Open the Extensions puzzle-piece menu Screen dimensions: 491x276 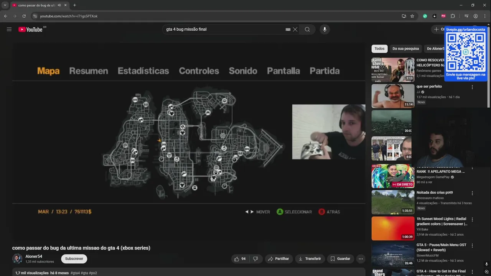(x=453, y=16)
